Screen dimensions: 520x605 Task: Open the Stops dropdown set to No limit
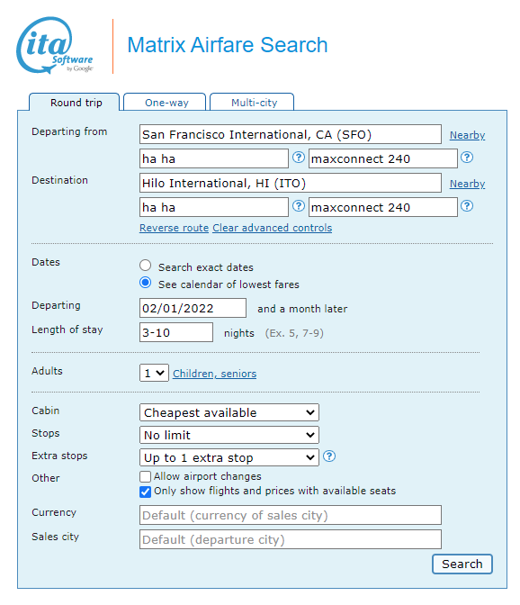[229, 435]
